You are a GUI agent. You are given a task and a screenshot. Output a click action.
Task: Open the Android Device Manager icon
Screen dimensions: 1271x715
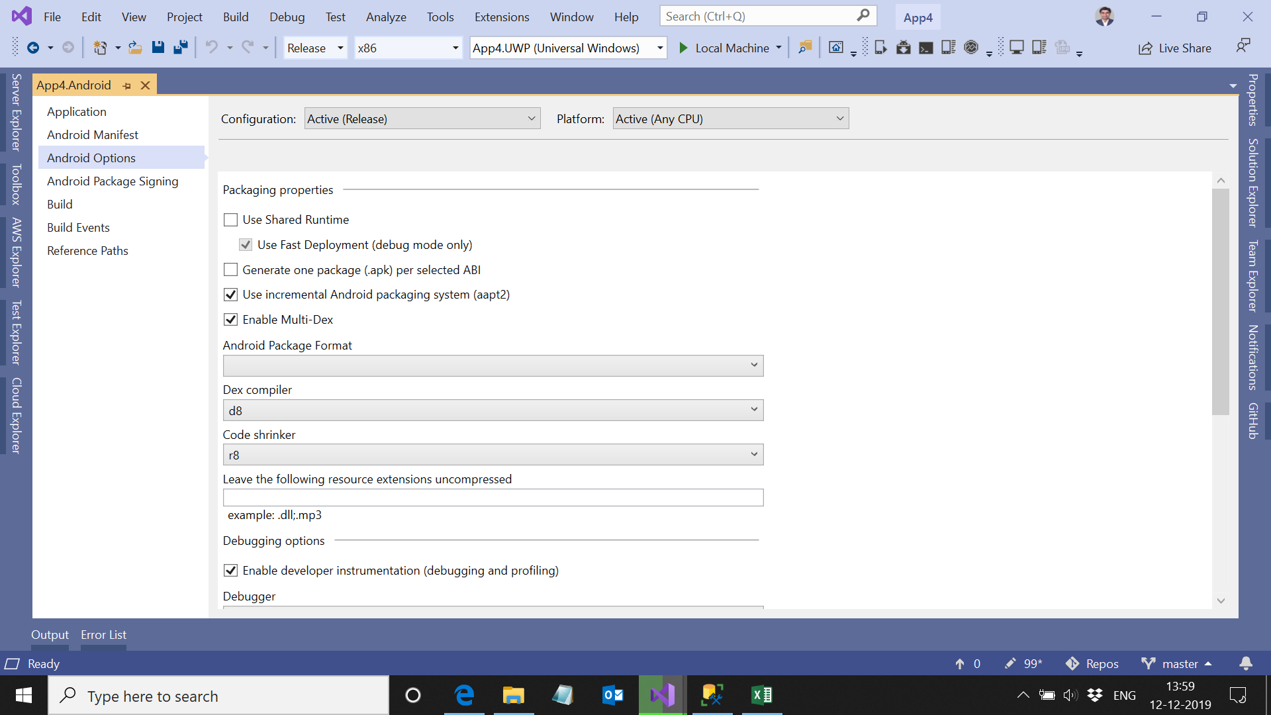(880, 48)
